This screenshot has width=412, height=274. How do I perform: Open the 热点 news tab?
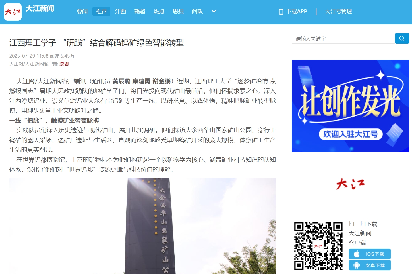coord(159,11)
